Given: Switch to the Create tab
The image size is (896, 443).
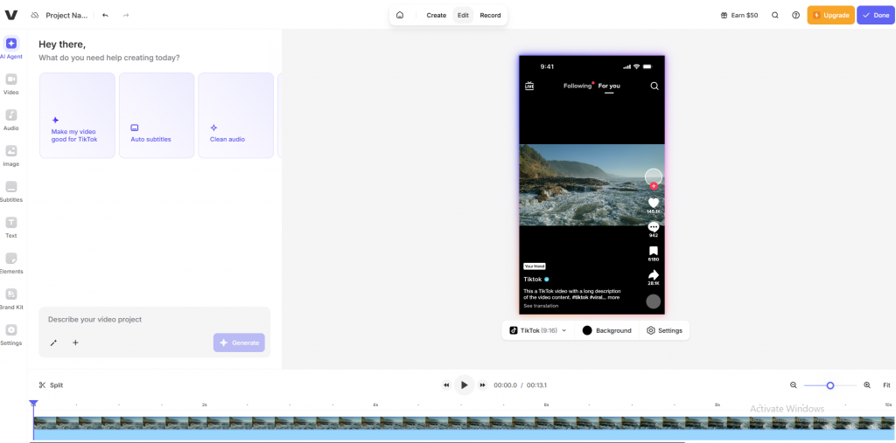Looking at the screenshot, I should pyautogui.click(x=436, y=15).
